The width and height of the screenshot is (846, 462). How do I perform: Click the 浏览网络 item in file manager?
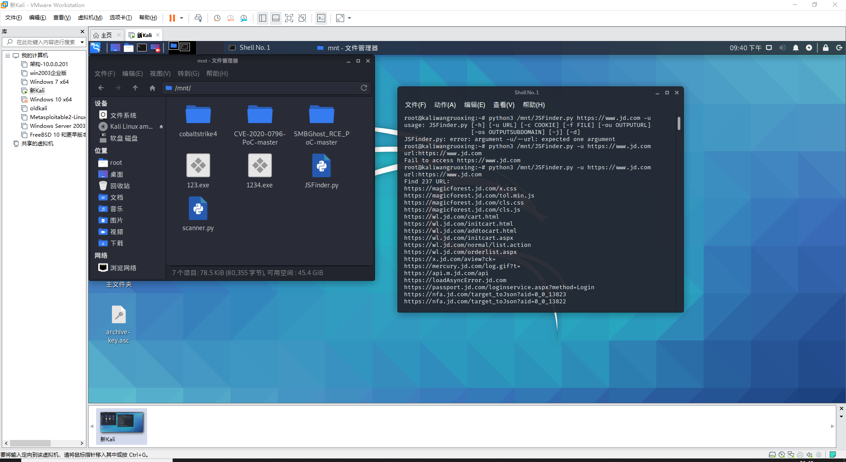(x=122, y=268)
